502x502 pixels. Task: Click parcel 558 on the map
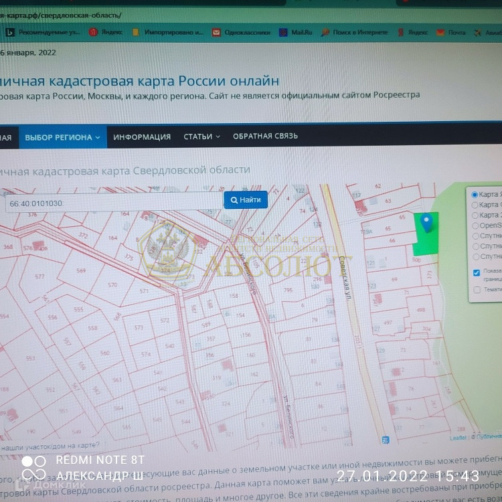(x=92, y=328)
